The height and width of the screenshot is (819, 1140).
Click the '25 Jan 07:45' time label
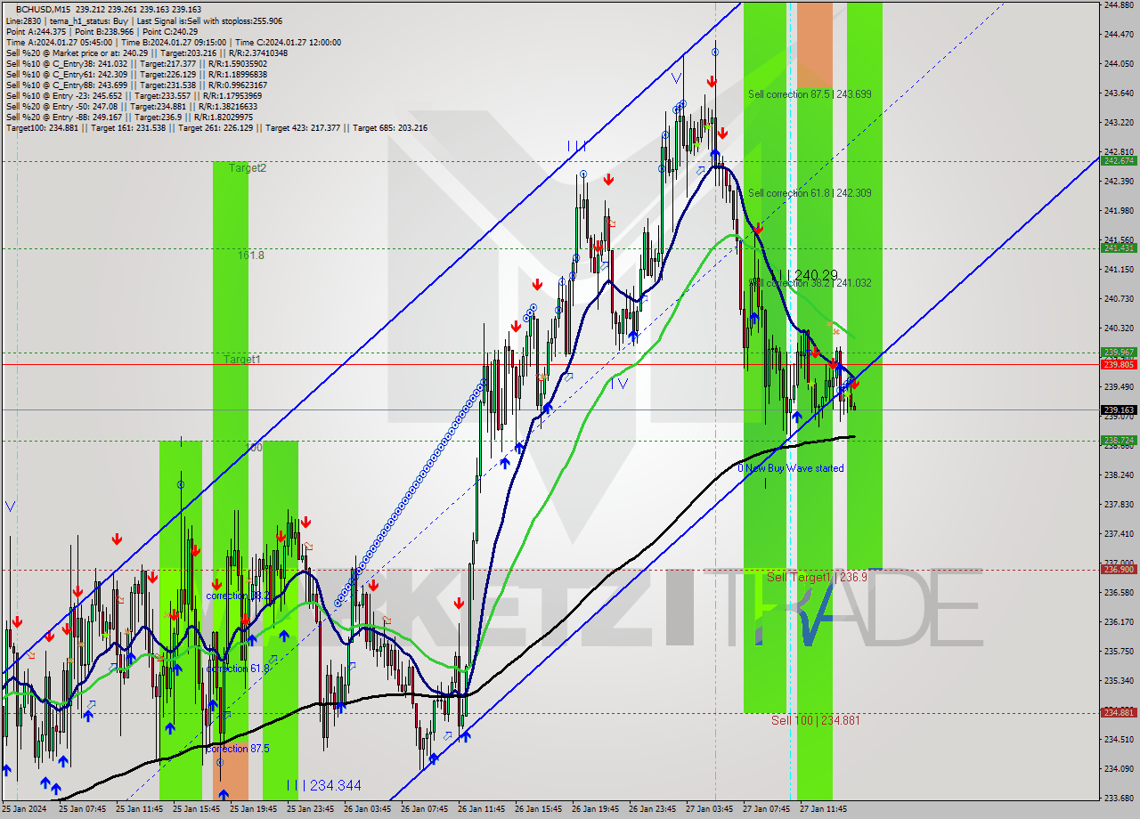pos(82,809)
